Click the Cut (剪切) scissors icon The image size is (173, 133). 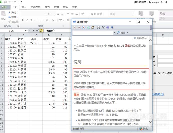point(9,12)
